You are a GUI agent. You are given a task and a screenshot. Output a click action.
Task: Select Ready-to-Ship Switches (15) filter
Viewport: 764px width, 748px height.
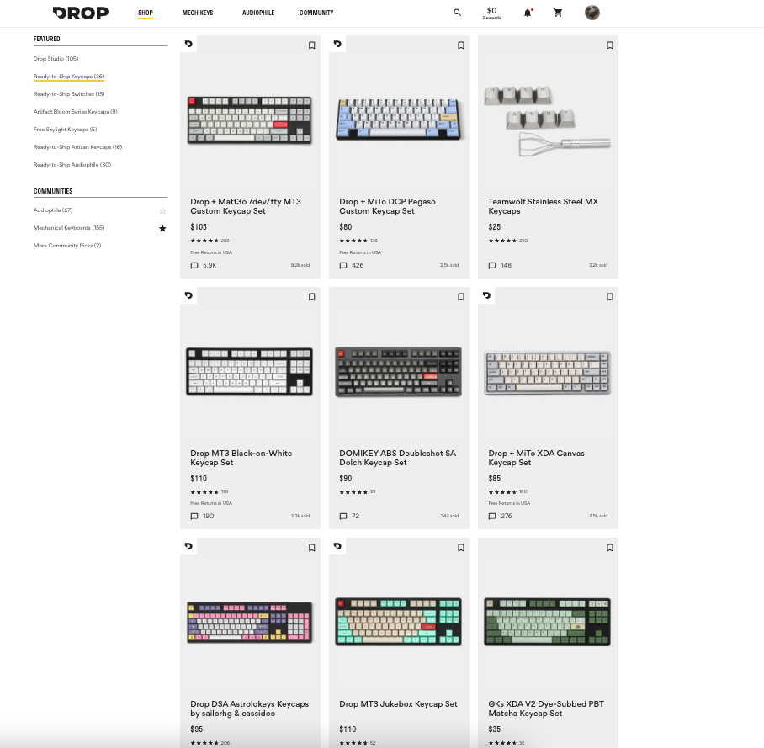click(69, 94)
